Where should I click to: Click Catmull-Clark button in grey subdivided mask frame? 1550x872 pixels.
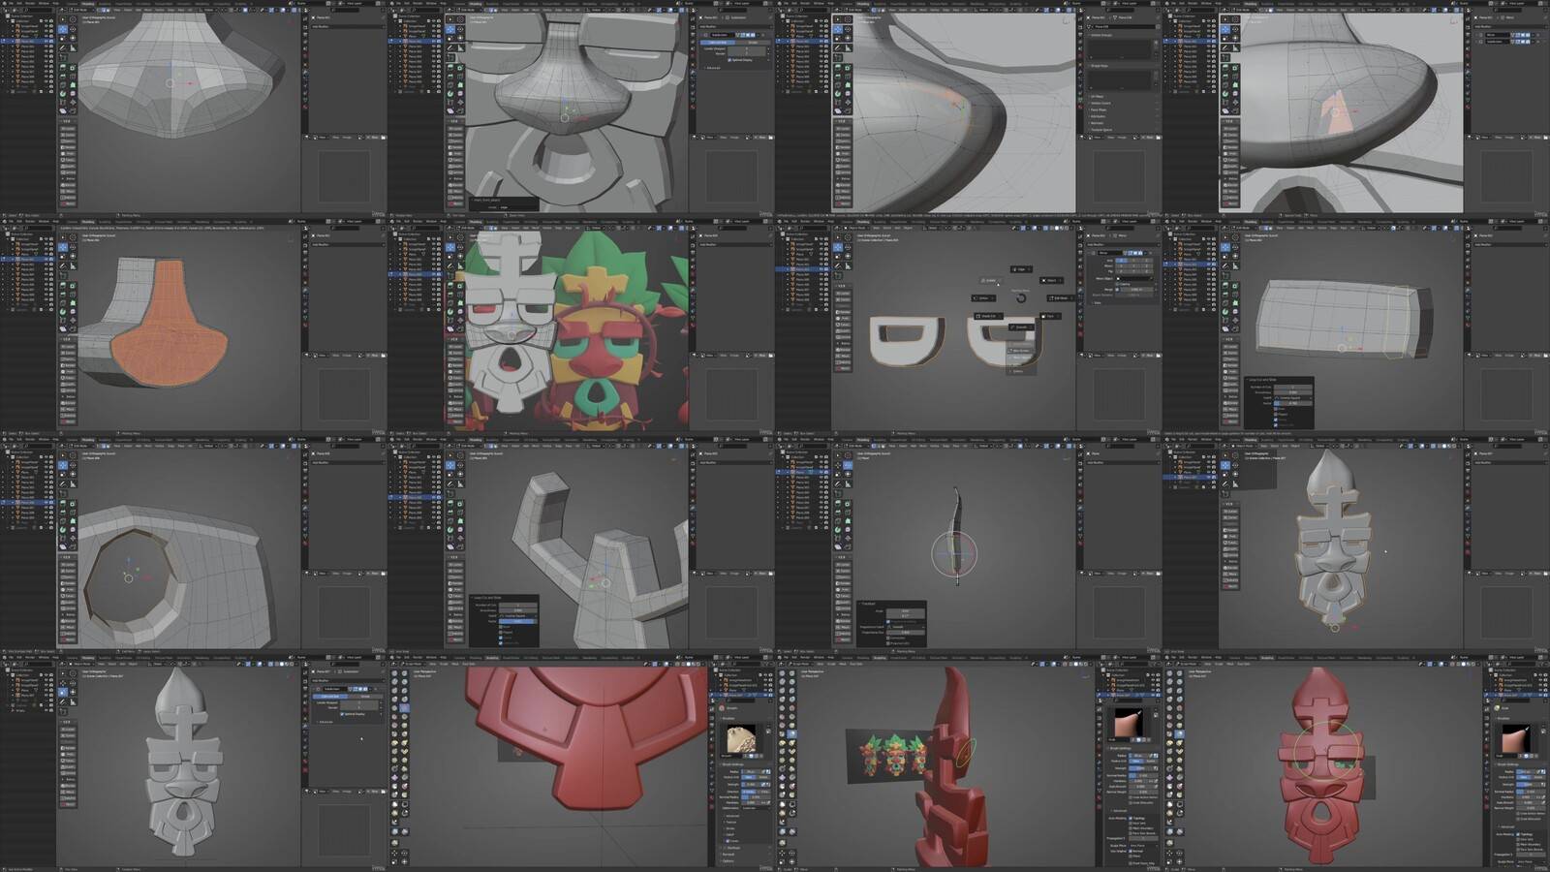click(330, 696)
